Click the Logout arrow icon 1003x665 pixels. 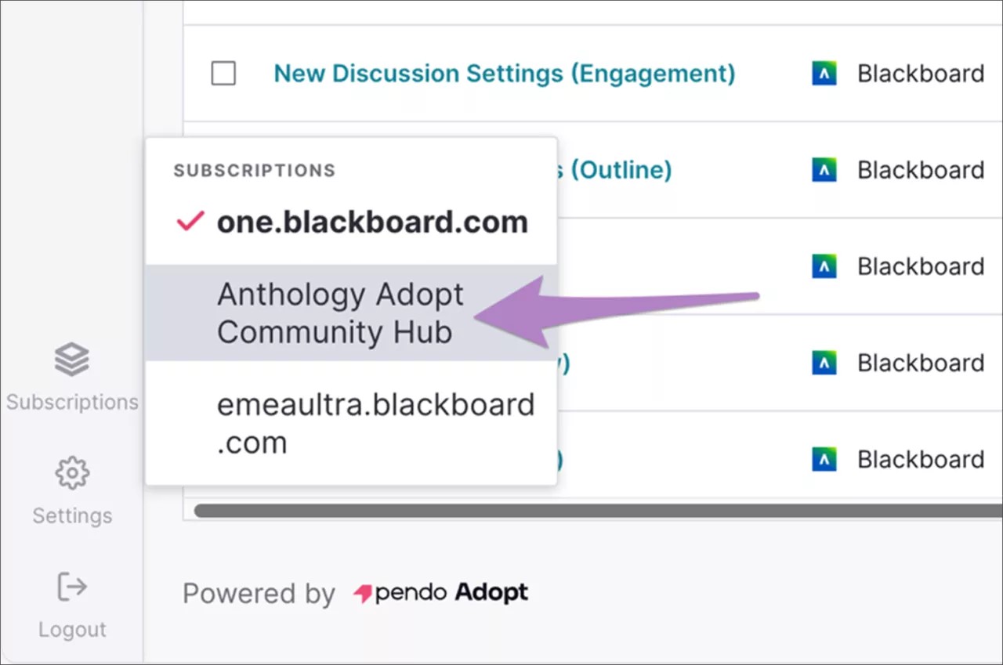[x=71, y=586]
